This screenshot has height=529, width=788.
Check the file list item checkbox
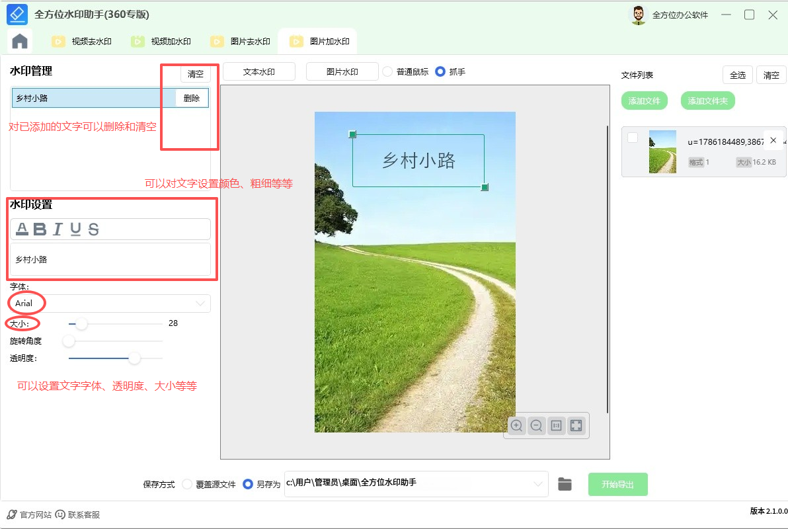(633, 137)
